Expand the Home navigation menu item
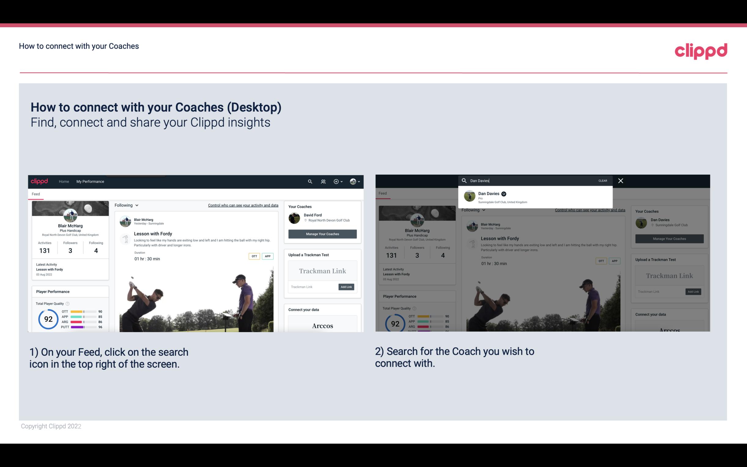 pyautogui.click(x=64, y=181)
